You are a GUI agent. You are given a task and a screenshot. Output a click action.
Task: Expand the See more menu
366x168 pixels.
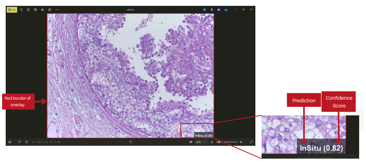[x=57, y=10]
